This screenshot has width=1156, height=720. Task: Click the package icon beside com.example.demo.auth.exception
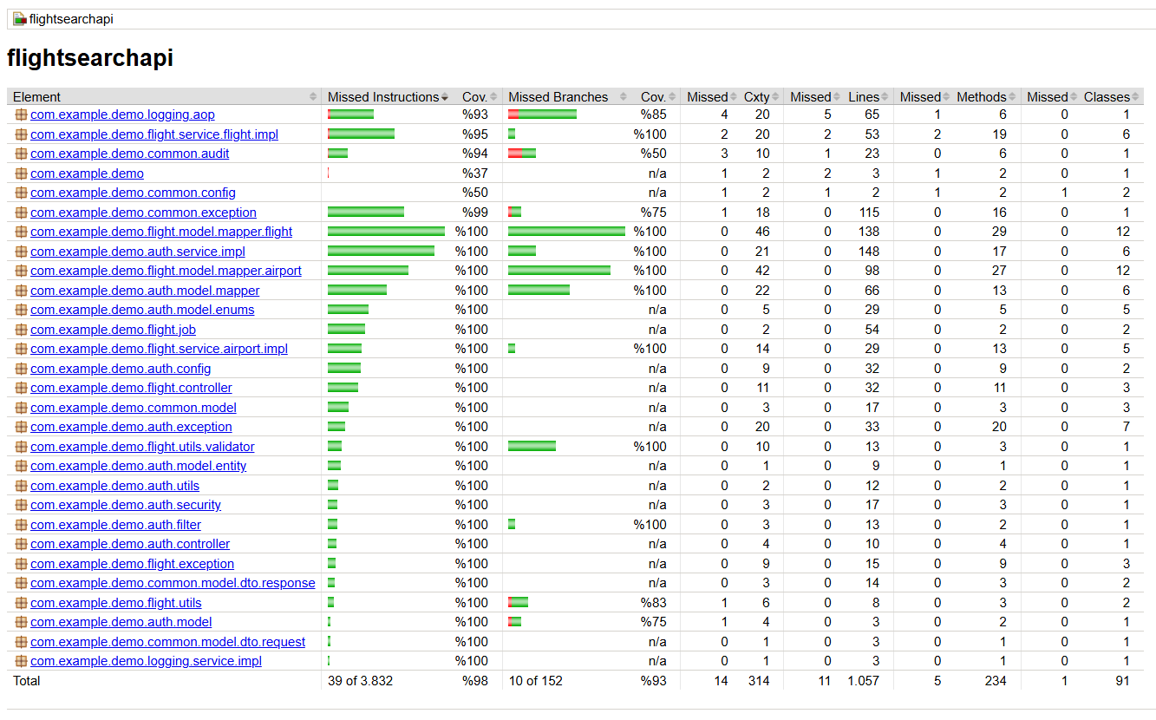coord(21,427)
